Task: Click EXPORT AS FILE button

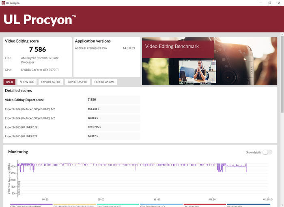Action: pyautogui.click(x=51, y=82)
